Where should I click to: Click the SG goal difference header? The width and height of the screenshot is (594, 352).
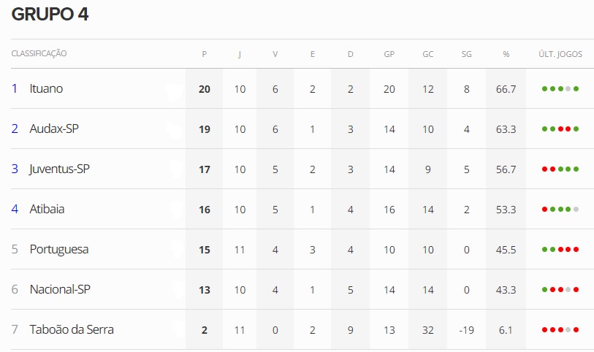[466, 54]
